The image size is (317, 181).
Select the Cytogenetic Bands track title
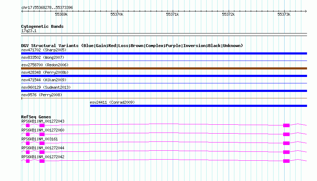42,26
